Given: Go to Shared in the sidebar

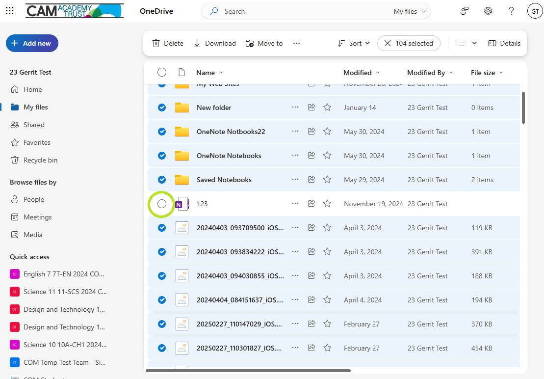Looking at the screenshot, I should pyautogui.click(x=34, y=125).
